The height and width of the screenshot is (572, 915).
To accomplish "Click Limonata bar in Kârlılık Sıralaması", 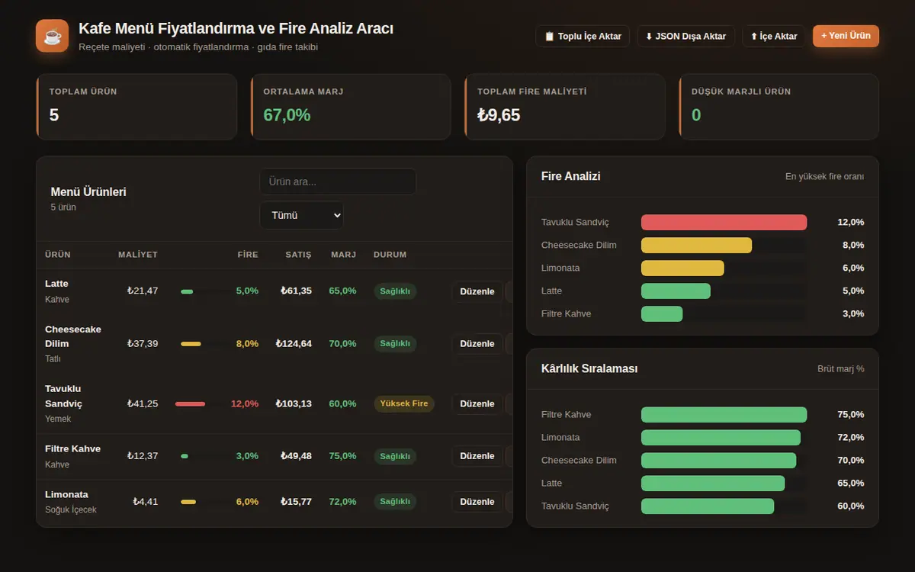I will [x=721, y=438].
